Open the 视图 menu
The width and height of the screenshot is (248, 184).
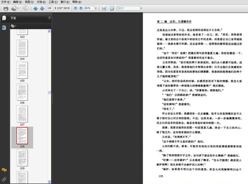(x=29, y=2)
